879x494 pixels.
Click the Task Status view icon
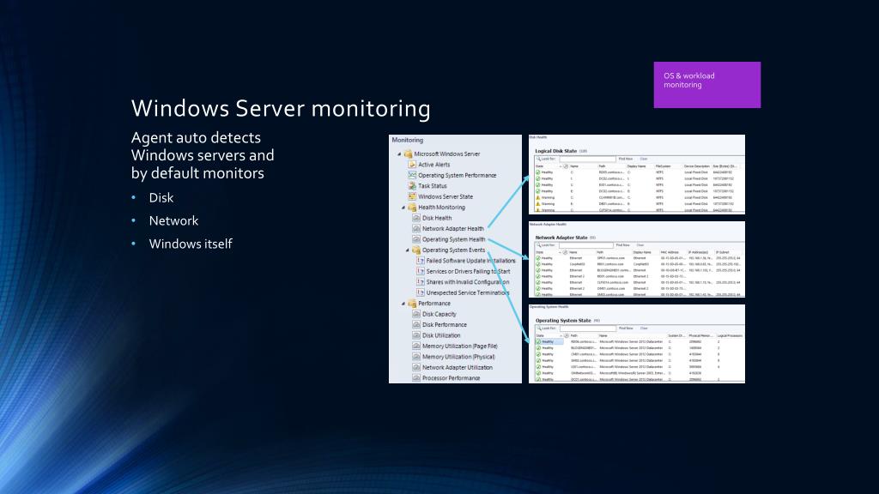click(x=412, y=186)
